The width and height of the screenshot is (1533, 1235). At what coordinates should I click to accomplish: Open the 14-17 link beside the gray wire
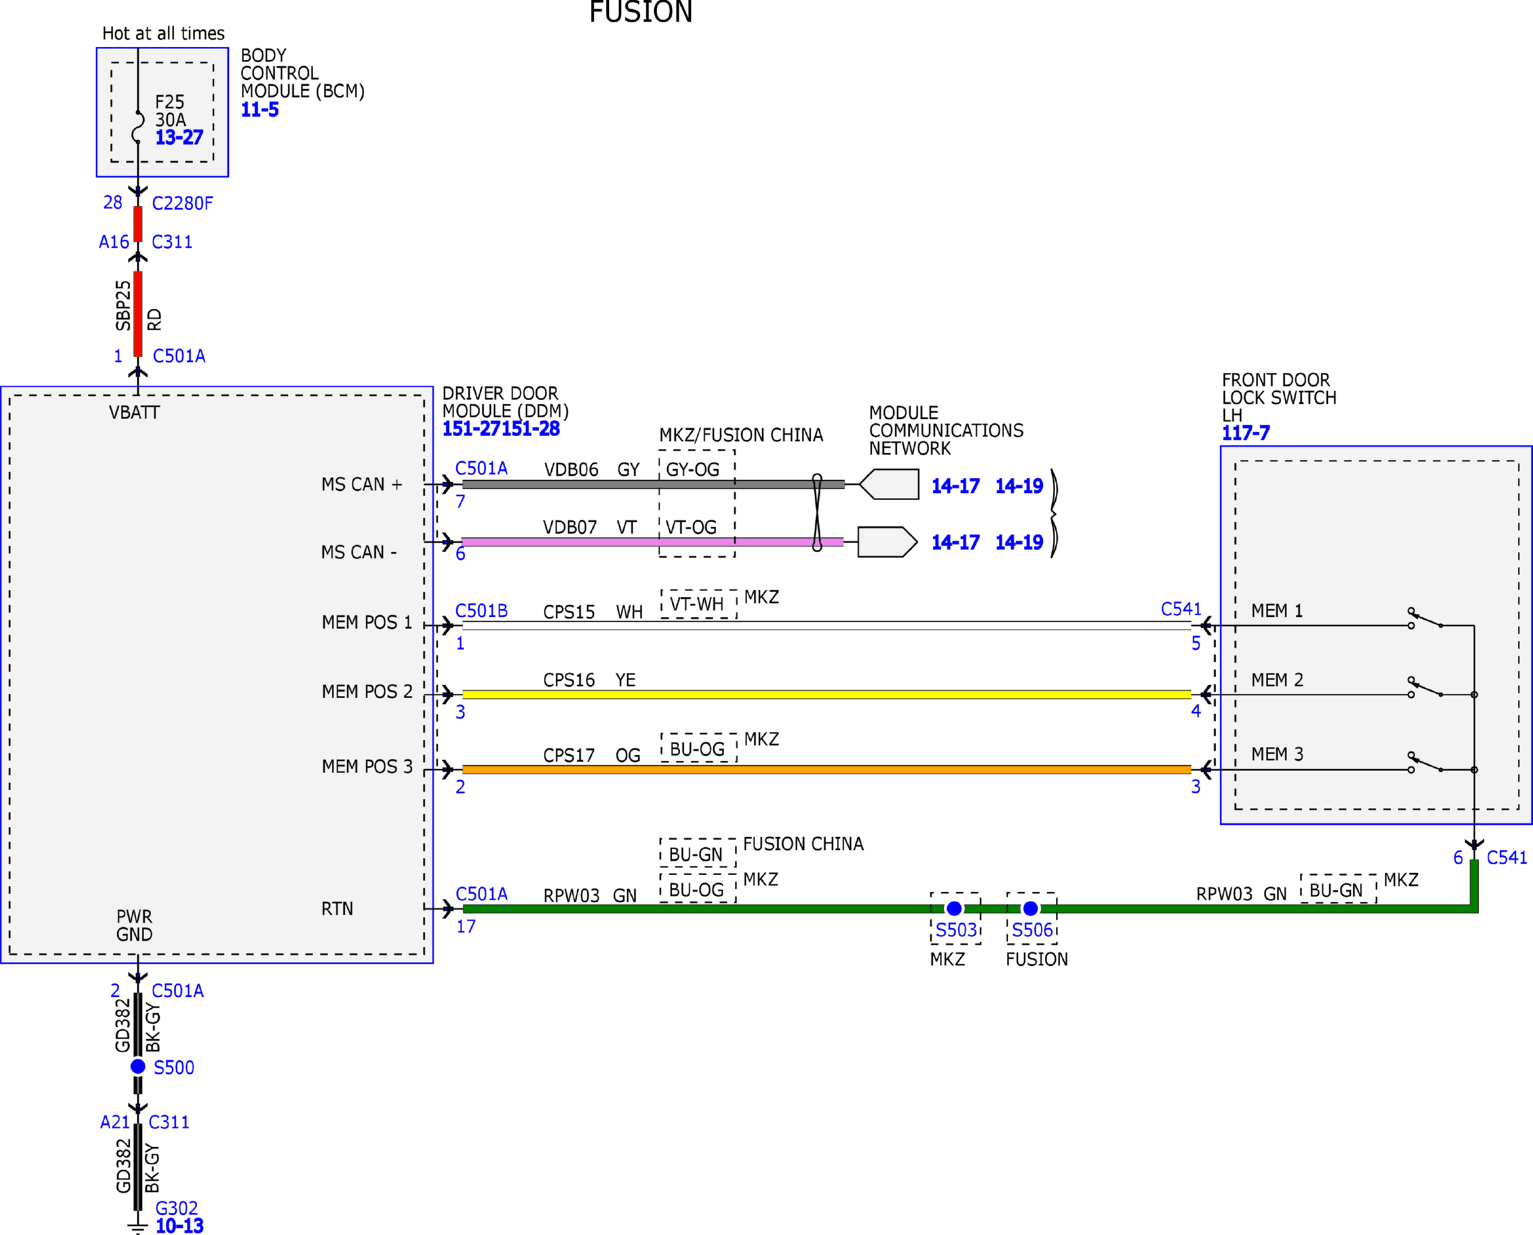(x=955, y=487)
